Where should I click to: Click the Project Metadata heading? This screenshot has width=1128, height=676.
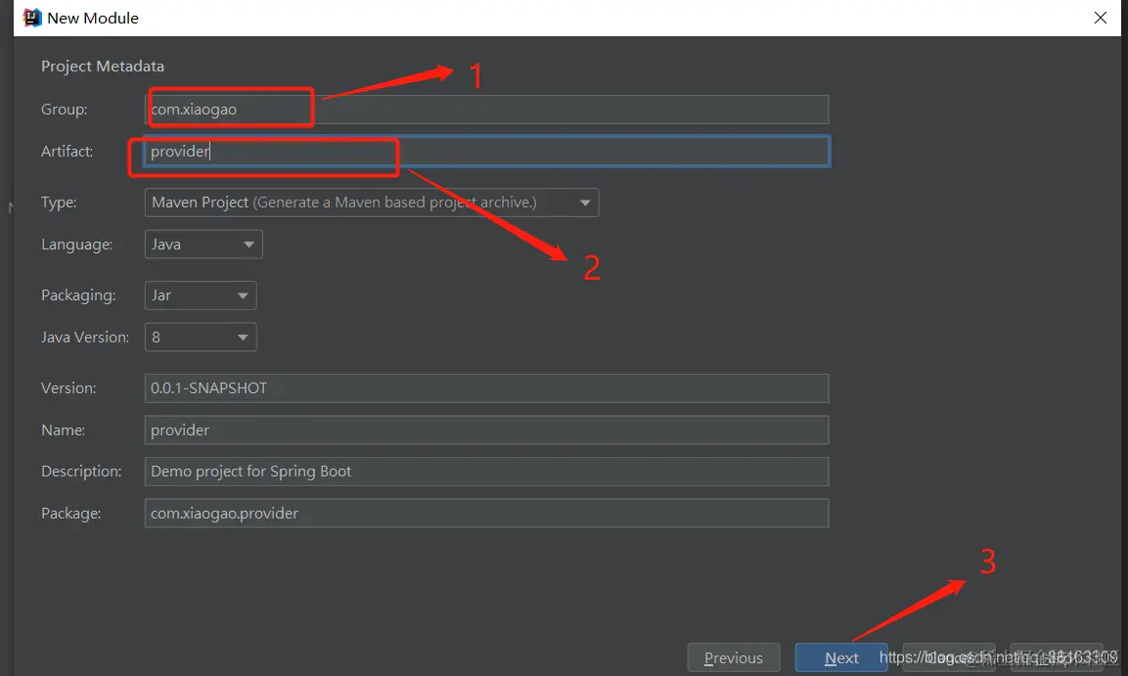(x=103, y=67)
